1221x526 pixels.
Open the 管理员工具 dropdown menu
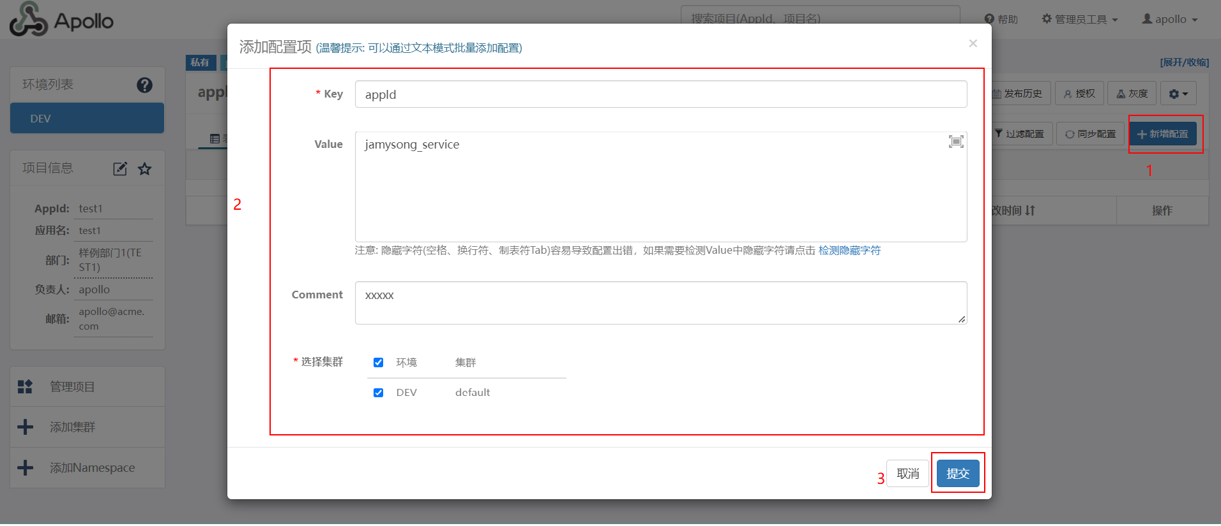click(1080, 19)
